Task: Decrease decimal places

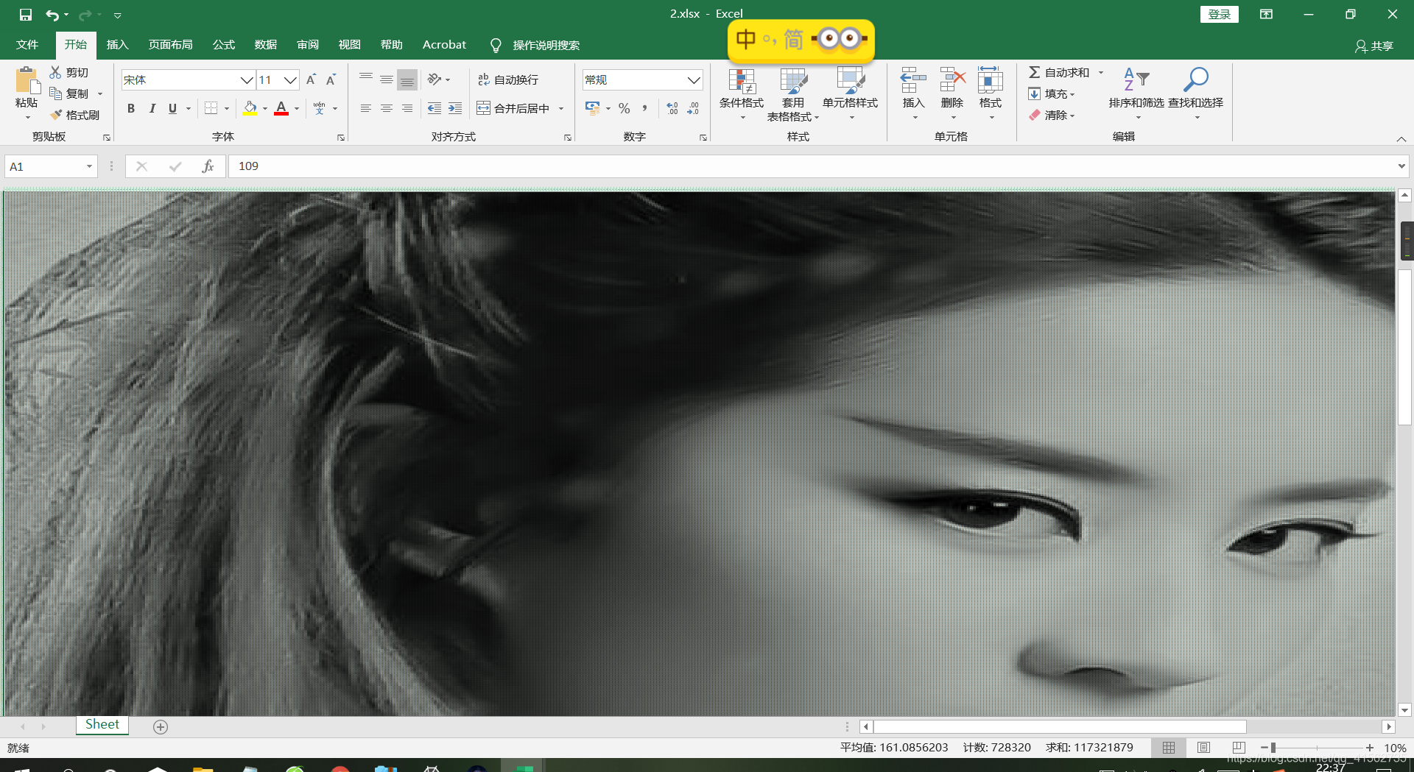Action: [693, 108]
